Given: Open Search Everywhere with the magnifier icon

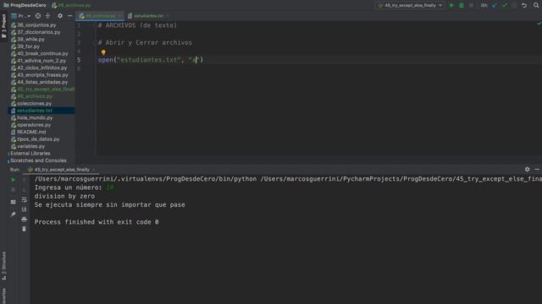Looking at the screenshot, I should 536,6.
